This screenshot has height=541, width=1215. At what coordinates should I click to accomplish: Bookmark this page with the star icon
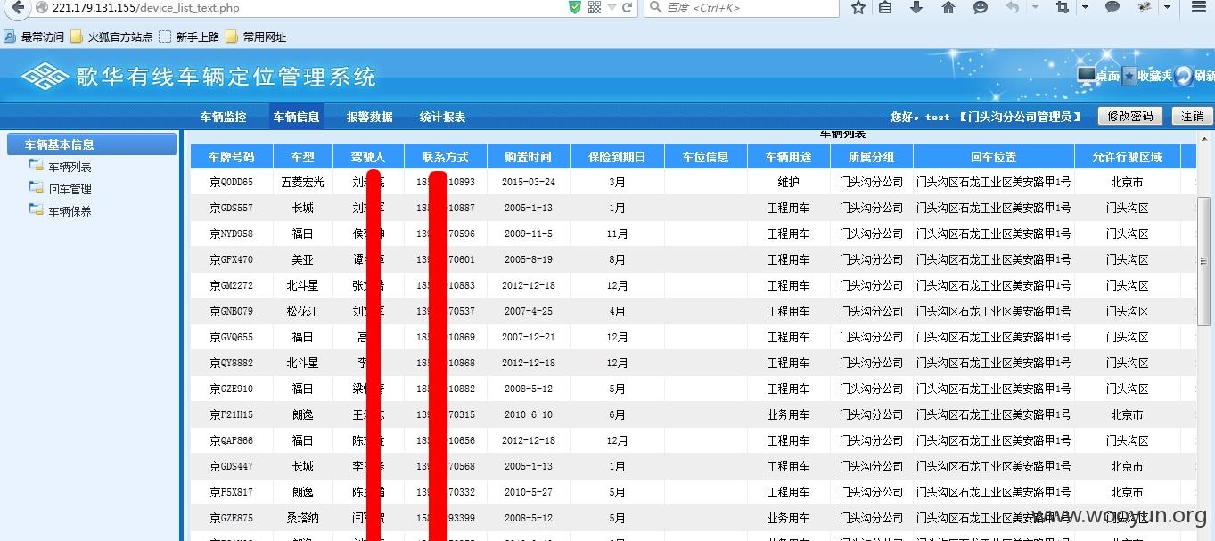click(858, 7)
